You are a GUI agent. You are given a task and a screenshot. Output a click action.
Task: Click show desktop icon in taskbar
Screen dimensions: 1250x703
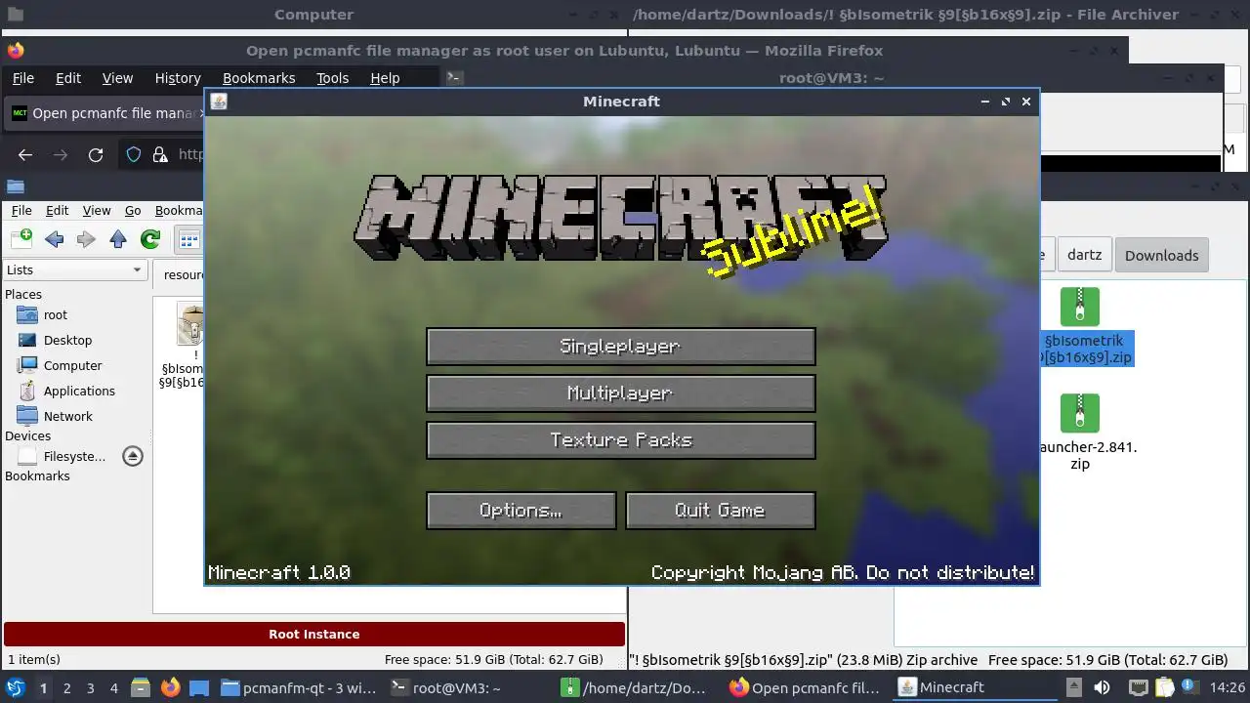199,688
